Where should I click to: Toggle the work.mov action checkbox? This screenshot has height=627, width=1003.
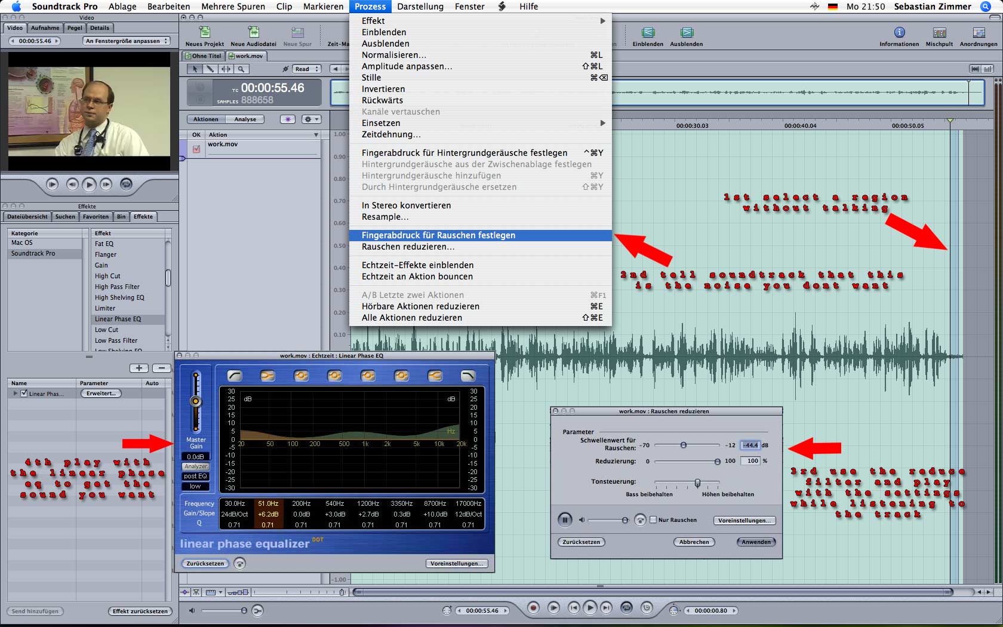click(x=196, y=149)
